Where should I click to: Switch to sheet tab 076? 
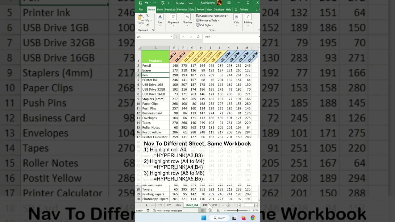178,205
